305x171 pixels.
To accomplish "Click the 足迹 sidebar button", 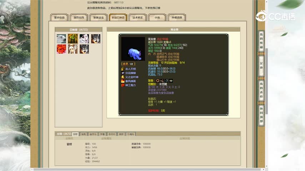I will [261, 66].
